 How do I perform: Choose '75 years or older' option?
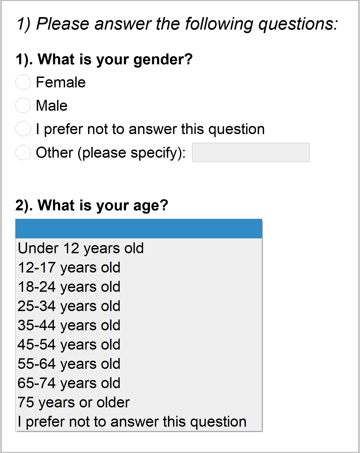pyautogui.click(x=139, y=402)
